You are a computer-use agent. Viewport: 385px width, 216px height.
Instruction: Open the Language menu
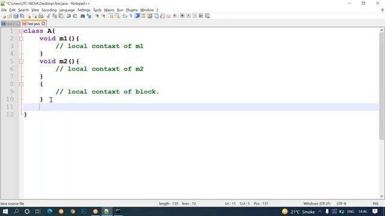click(x=67, y=10)
